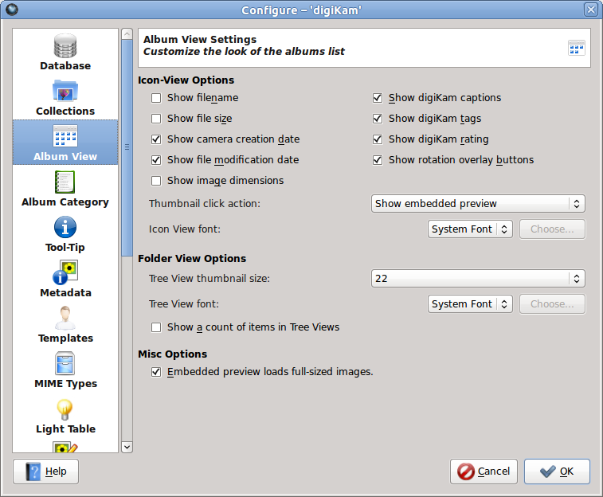Open the Tool-Tip settings page
The width and height of the screenshot is (603, 497).
65,233
